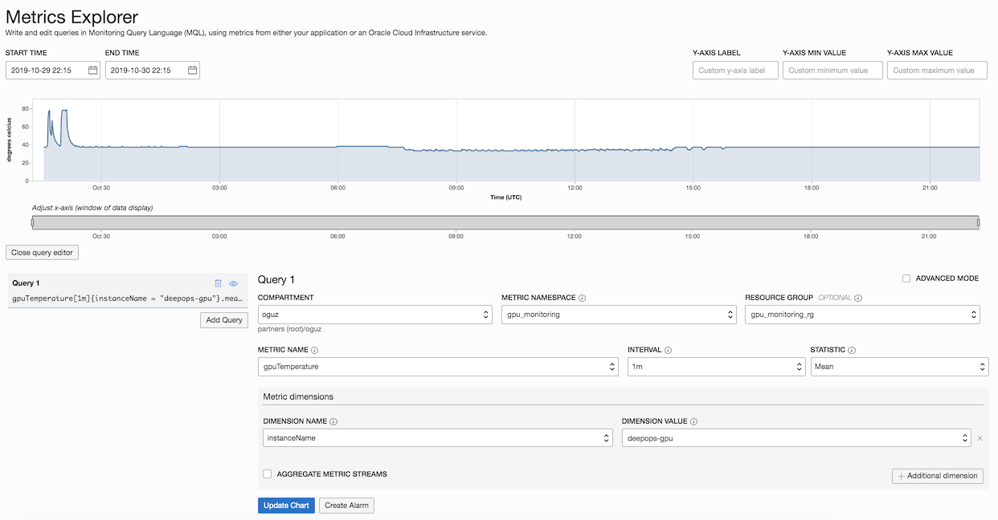Click the Close query editor button

pyautogui.click(x=42, y=252)
